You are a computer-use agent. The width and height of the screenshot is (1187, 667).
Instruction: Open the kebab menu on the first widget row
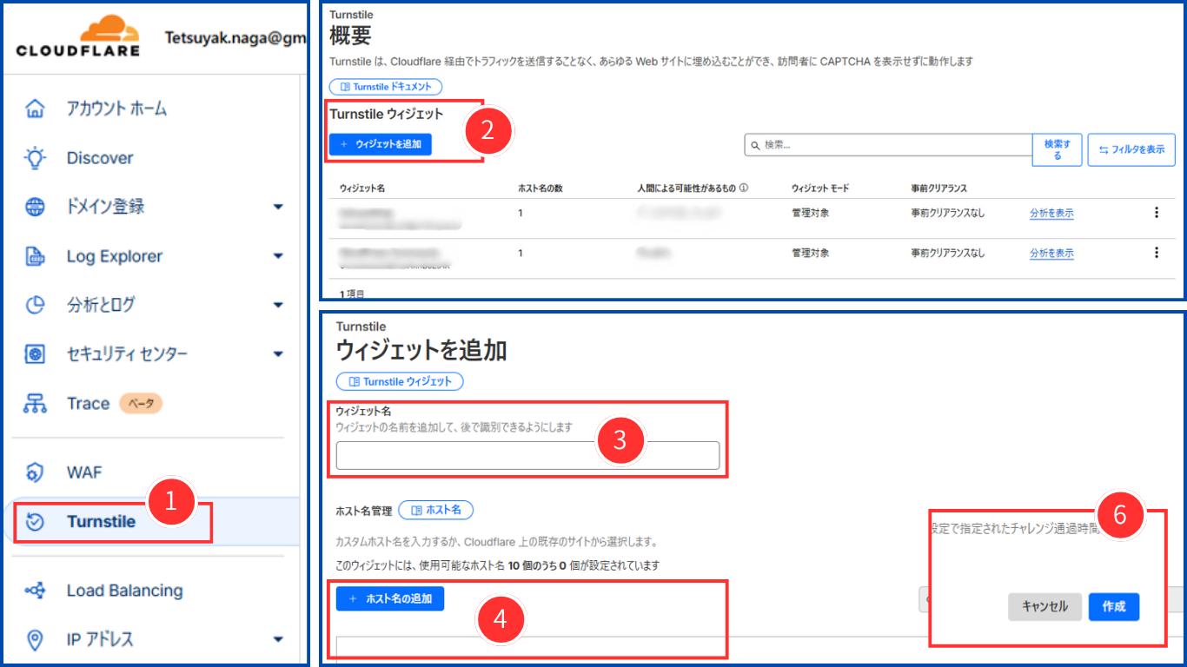(x=1157, y=212)
